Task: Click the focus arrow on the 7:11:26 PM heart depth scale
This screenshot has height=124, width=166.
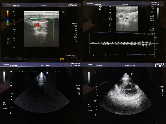Action: tap(97, 95)
